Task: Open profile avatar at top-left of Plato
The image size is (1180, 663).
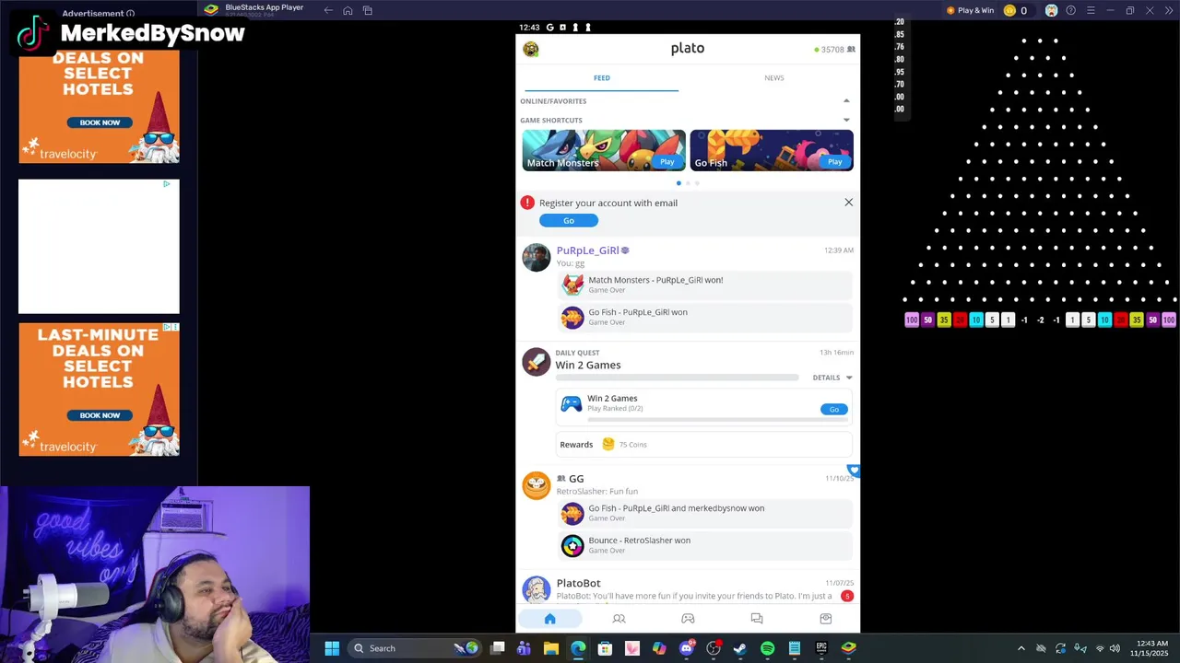Action: [531, 49]
